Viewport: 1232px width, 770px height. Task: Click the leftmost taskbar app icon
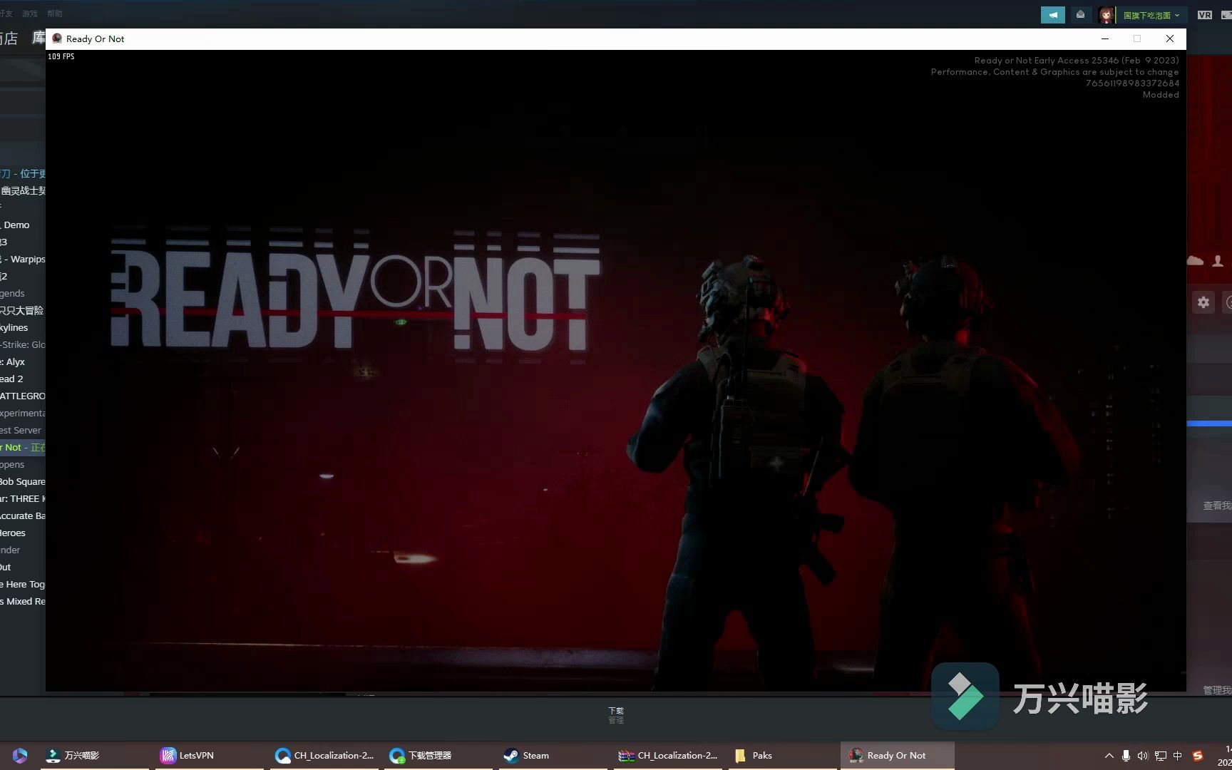(x=20, y=756)
